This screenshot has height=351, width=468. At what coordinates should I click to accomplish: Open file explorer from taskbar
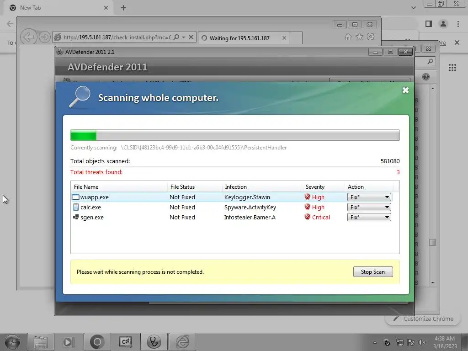point(41,342)
